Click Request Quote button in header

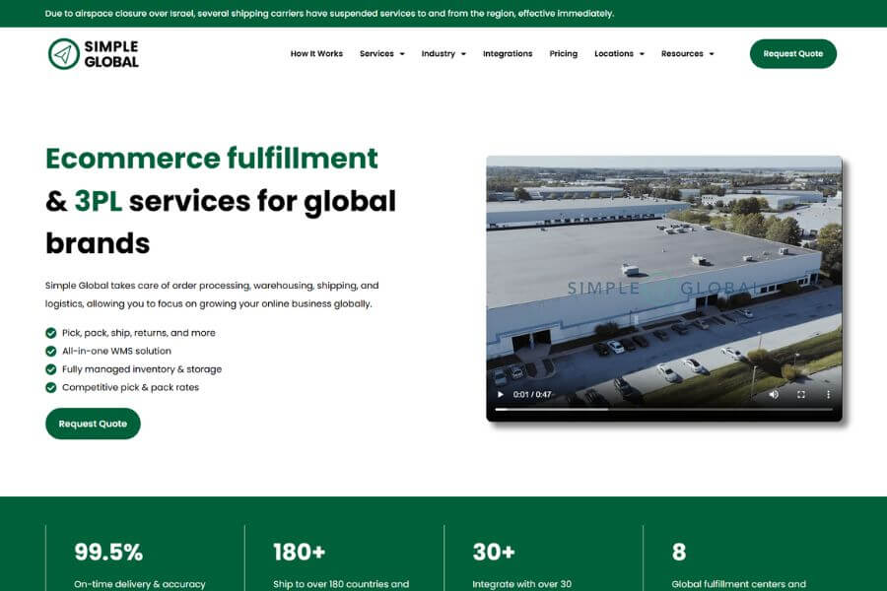(x=793, y=54)
